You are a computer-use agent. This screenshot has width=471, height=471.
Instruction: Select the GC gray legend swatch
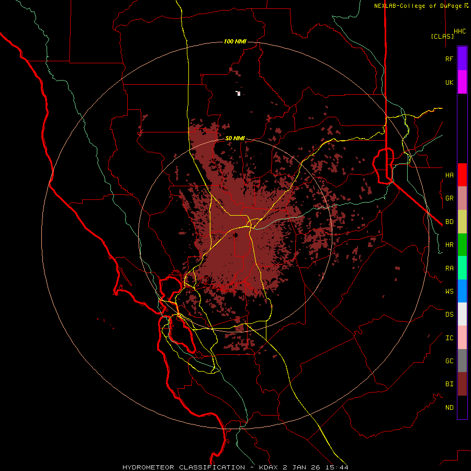tap(462, 361)
